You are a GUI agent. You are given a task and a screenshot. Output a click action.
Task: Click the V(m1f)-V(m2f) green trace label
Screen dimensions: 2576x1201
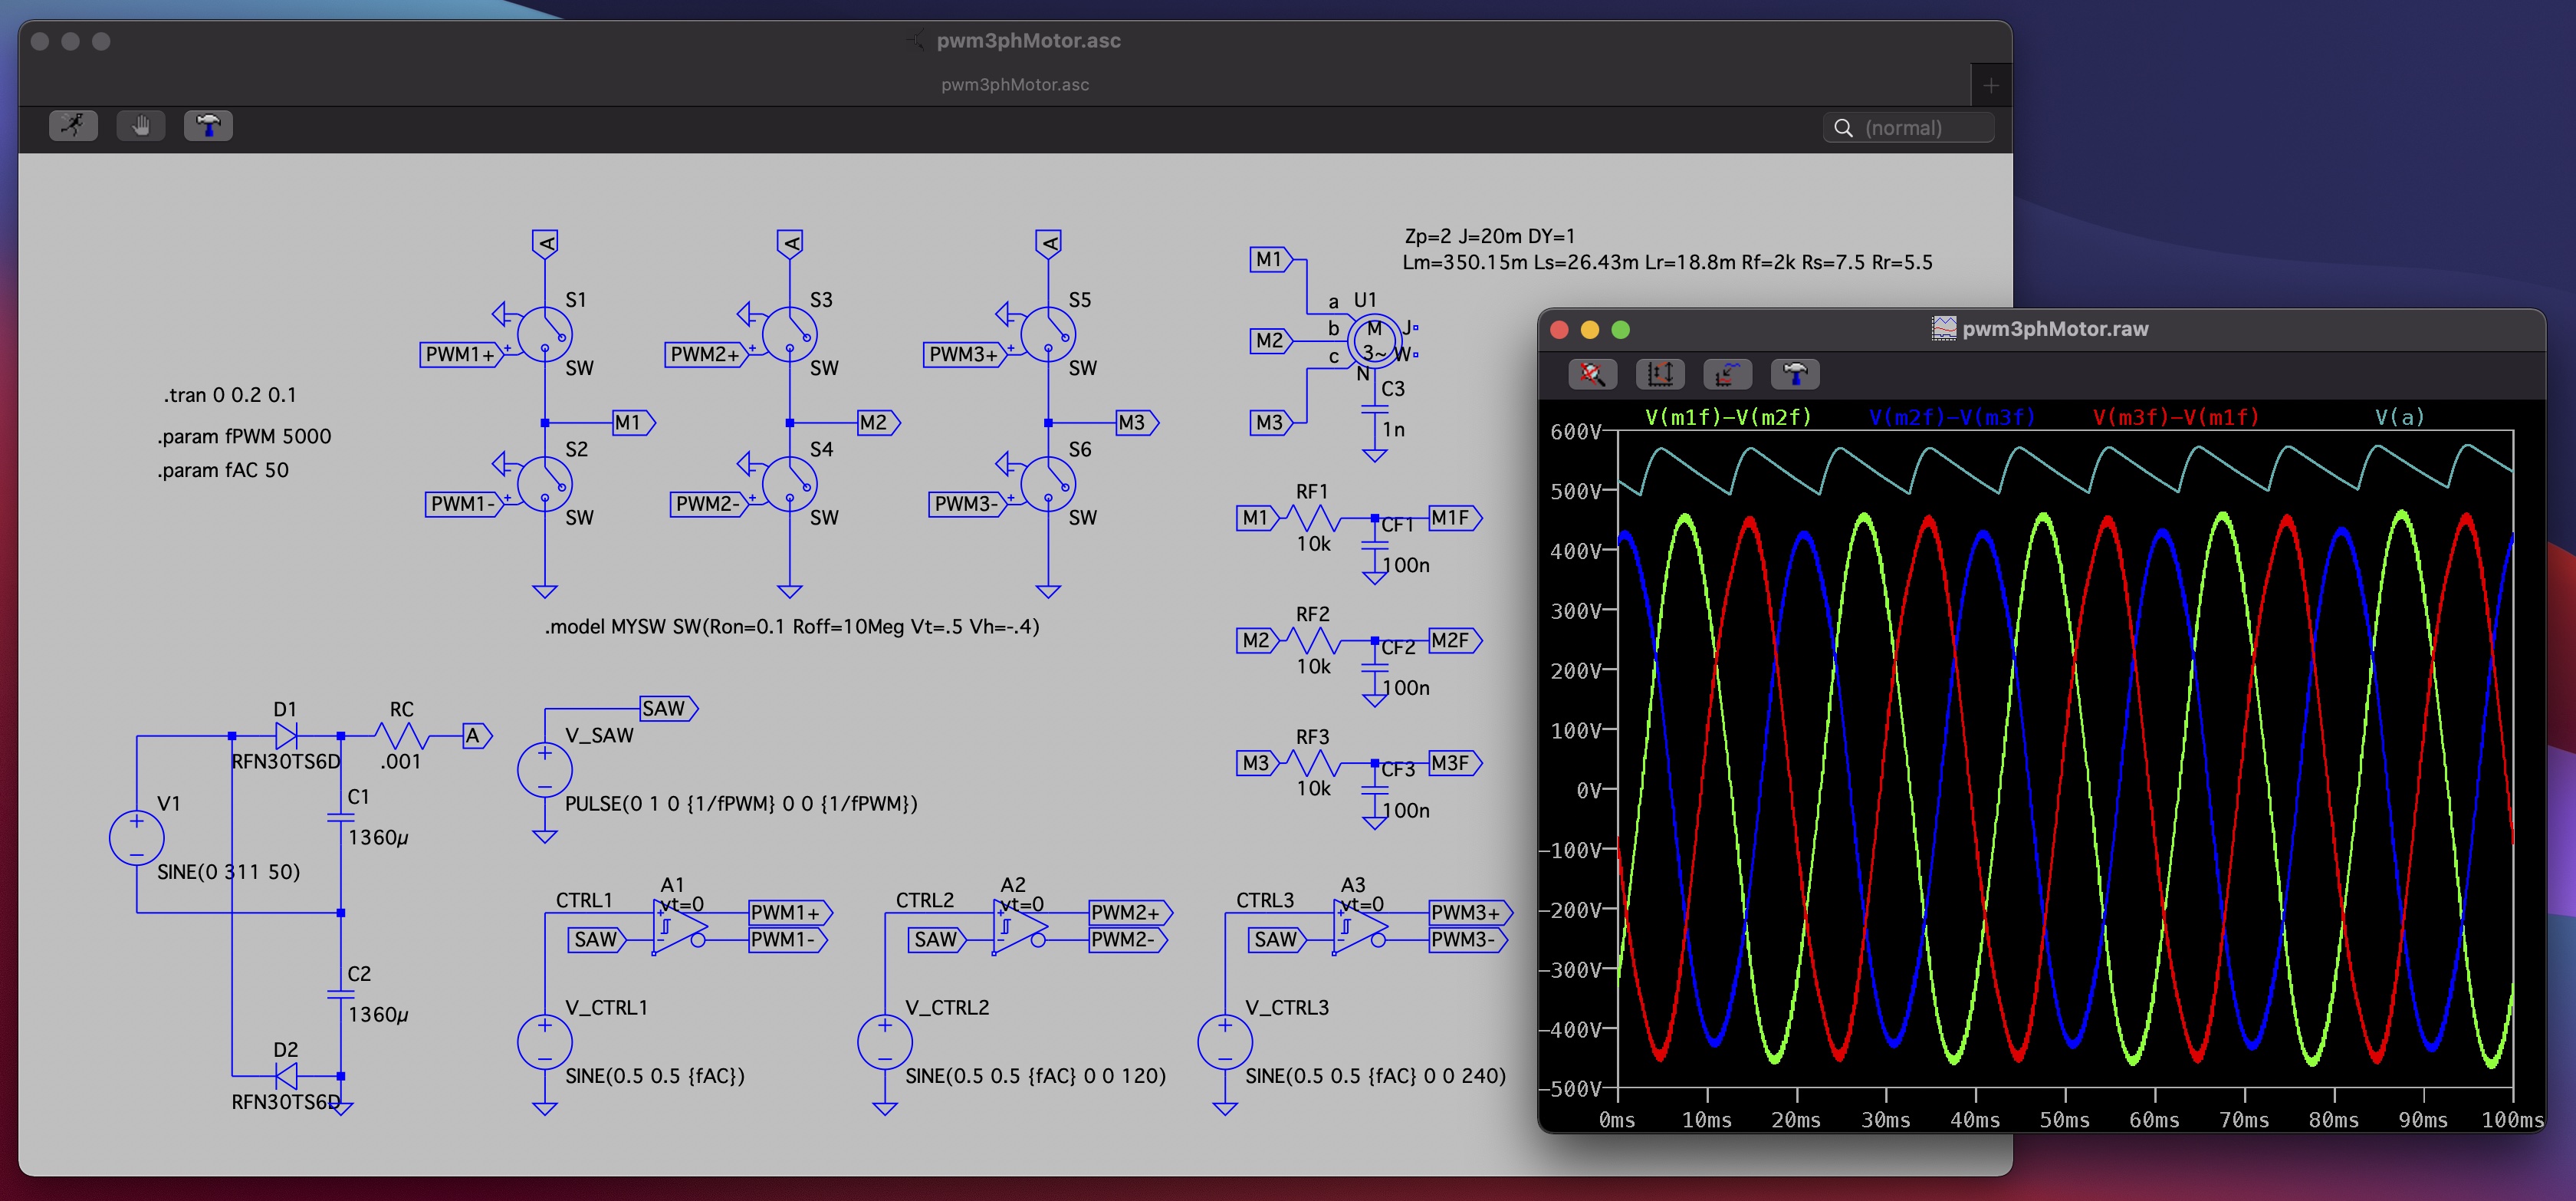pyautogui.click(x=1727, y=417)
